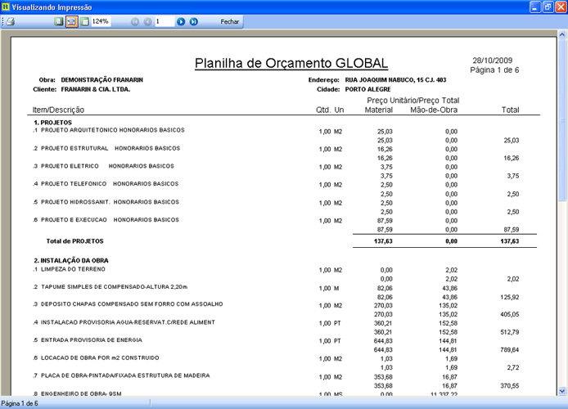
Task: Click the 'Material' column header
Action: pos(379,110)
